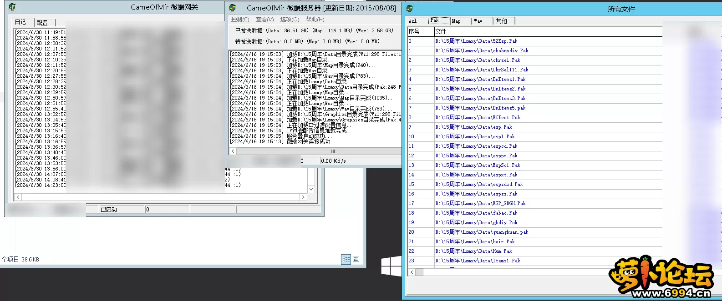Click the 微端服务器 window app icon

tap(233, 8)
